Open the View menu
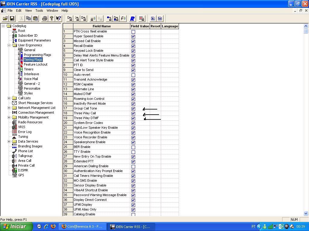Image resolution: width=309 pixels, height=231 pixels. tap(28, 11)
